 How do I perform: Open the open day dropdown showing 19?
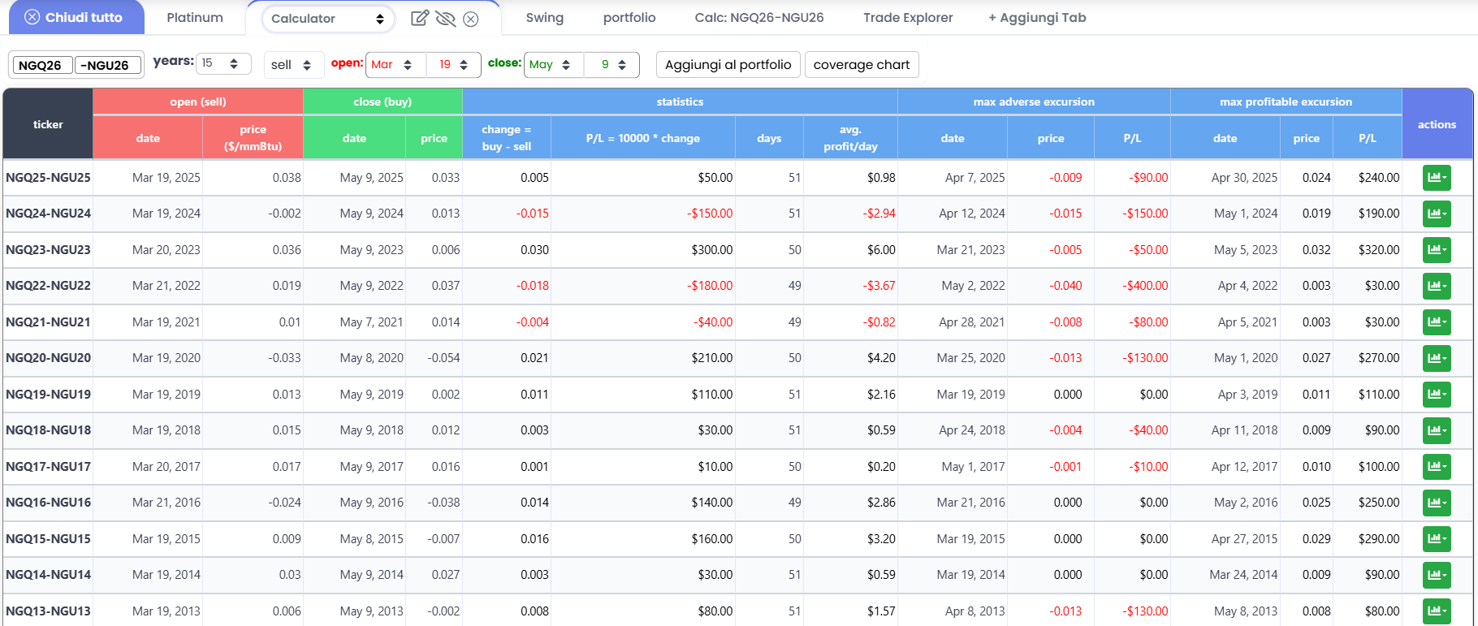[x=453, y=65]
